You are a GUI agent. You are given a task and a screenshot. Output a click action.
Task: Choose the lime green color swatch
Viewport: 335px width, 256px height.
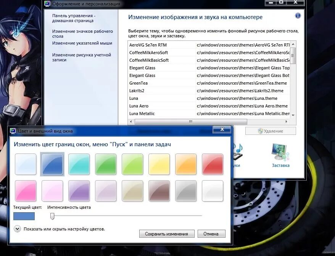132,164
